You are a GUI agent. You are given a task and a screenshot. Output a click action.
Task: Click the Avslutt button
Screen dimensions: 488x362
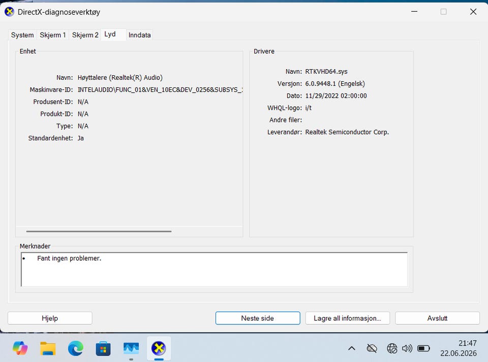437,318
